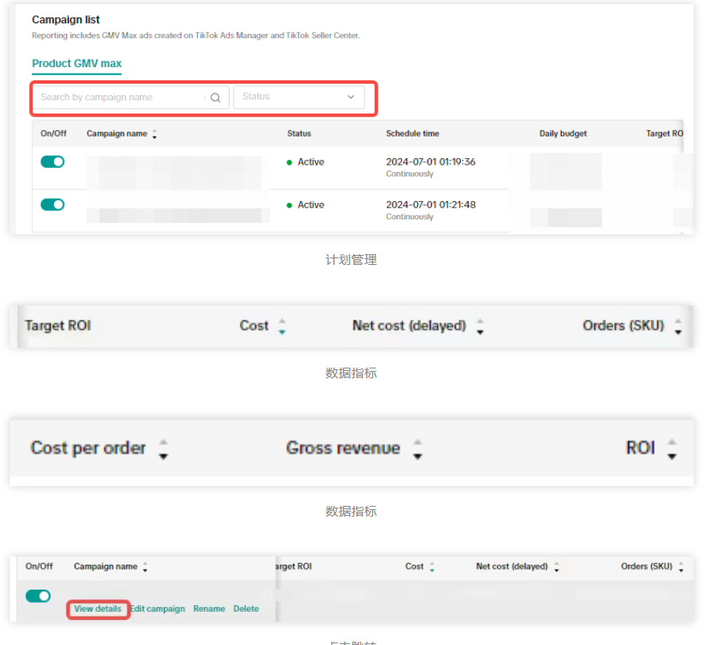Click Cost per order sort arrows

pos(163,449)
